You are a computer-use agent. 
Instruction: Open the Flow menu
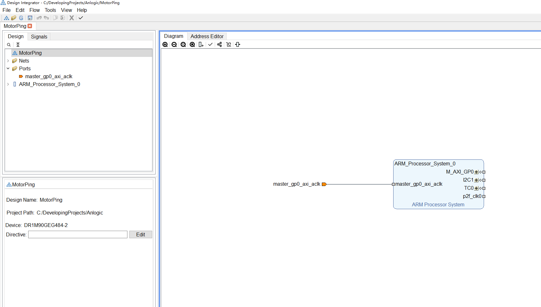coord(34,10)
